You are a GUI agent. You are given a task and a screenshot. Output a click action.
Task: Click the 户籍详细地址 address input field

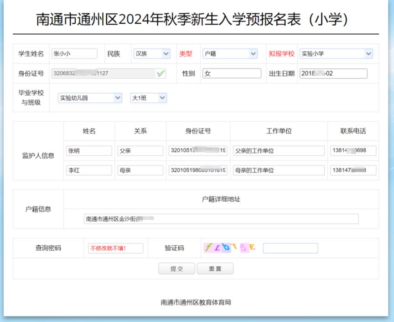tap(221, 219)
